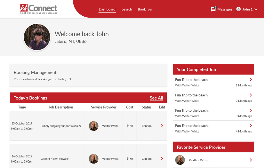Click the user avatar icon beside John 1
The width and height of the screenshot is (264, 168).
point(238,9)
